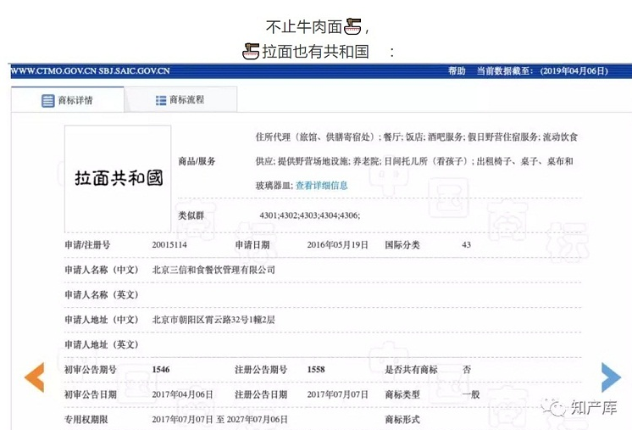Select the preliminary announcement issue 1546
Screen dimensions: 632x430
click(161, 370)
